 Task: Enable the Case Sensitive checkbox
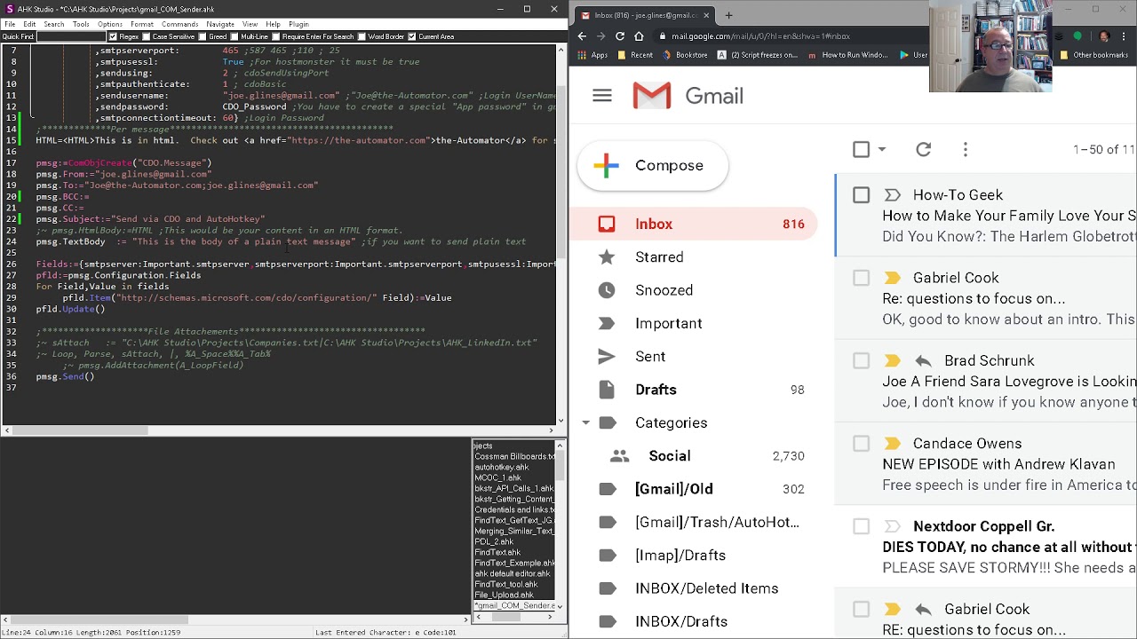pyautogui.click(x=146, y=36)
